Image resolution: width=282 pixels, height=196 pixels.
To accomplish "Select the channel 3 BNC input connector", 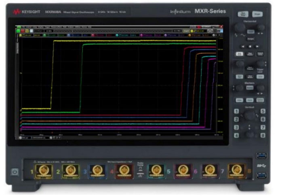I will pyautogui.click(x=97, y=171).
